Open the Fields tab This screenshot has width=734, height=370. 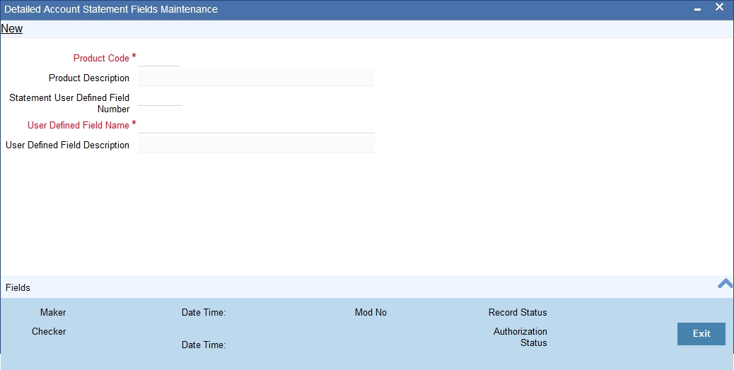pyautogui.click(x=18, y=288)
